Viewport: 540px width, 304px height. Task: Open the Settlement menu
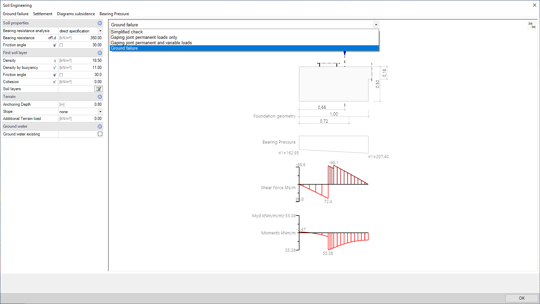pyautogui.click(x=43, y=14)
